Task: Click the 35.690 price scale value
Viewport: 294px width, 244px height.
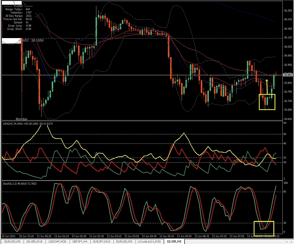Action: [x=288, y=110]
